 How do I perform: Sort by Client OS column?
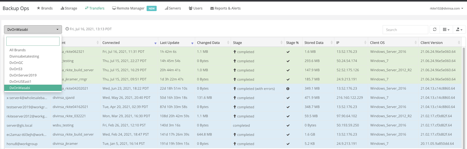(x=393, y=43)
